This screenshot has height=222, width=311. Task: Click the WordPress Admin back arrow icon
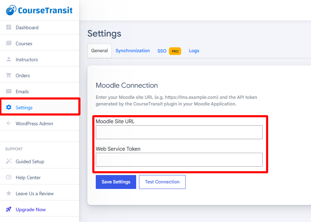(9, 123)
